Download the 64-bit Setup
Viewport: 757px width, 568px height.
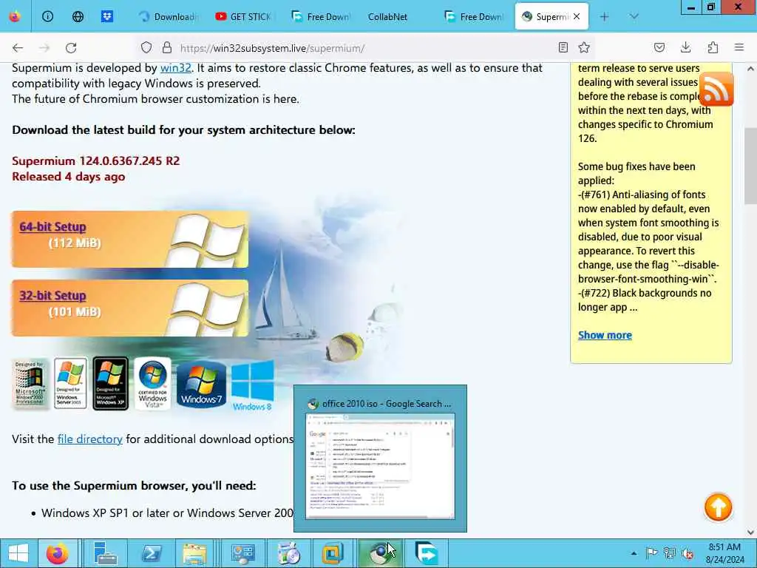52,226
